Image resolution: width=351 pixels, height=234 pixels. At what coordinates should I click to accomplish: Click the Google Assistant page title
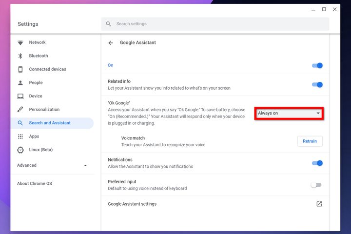click(137, 42)
